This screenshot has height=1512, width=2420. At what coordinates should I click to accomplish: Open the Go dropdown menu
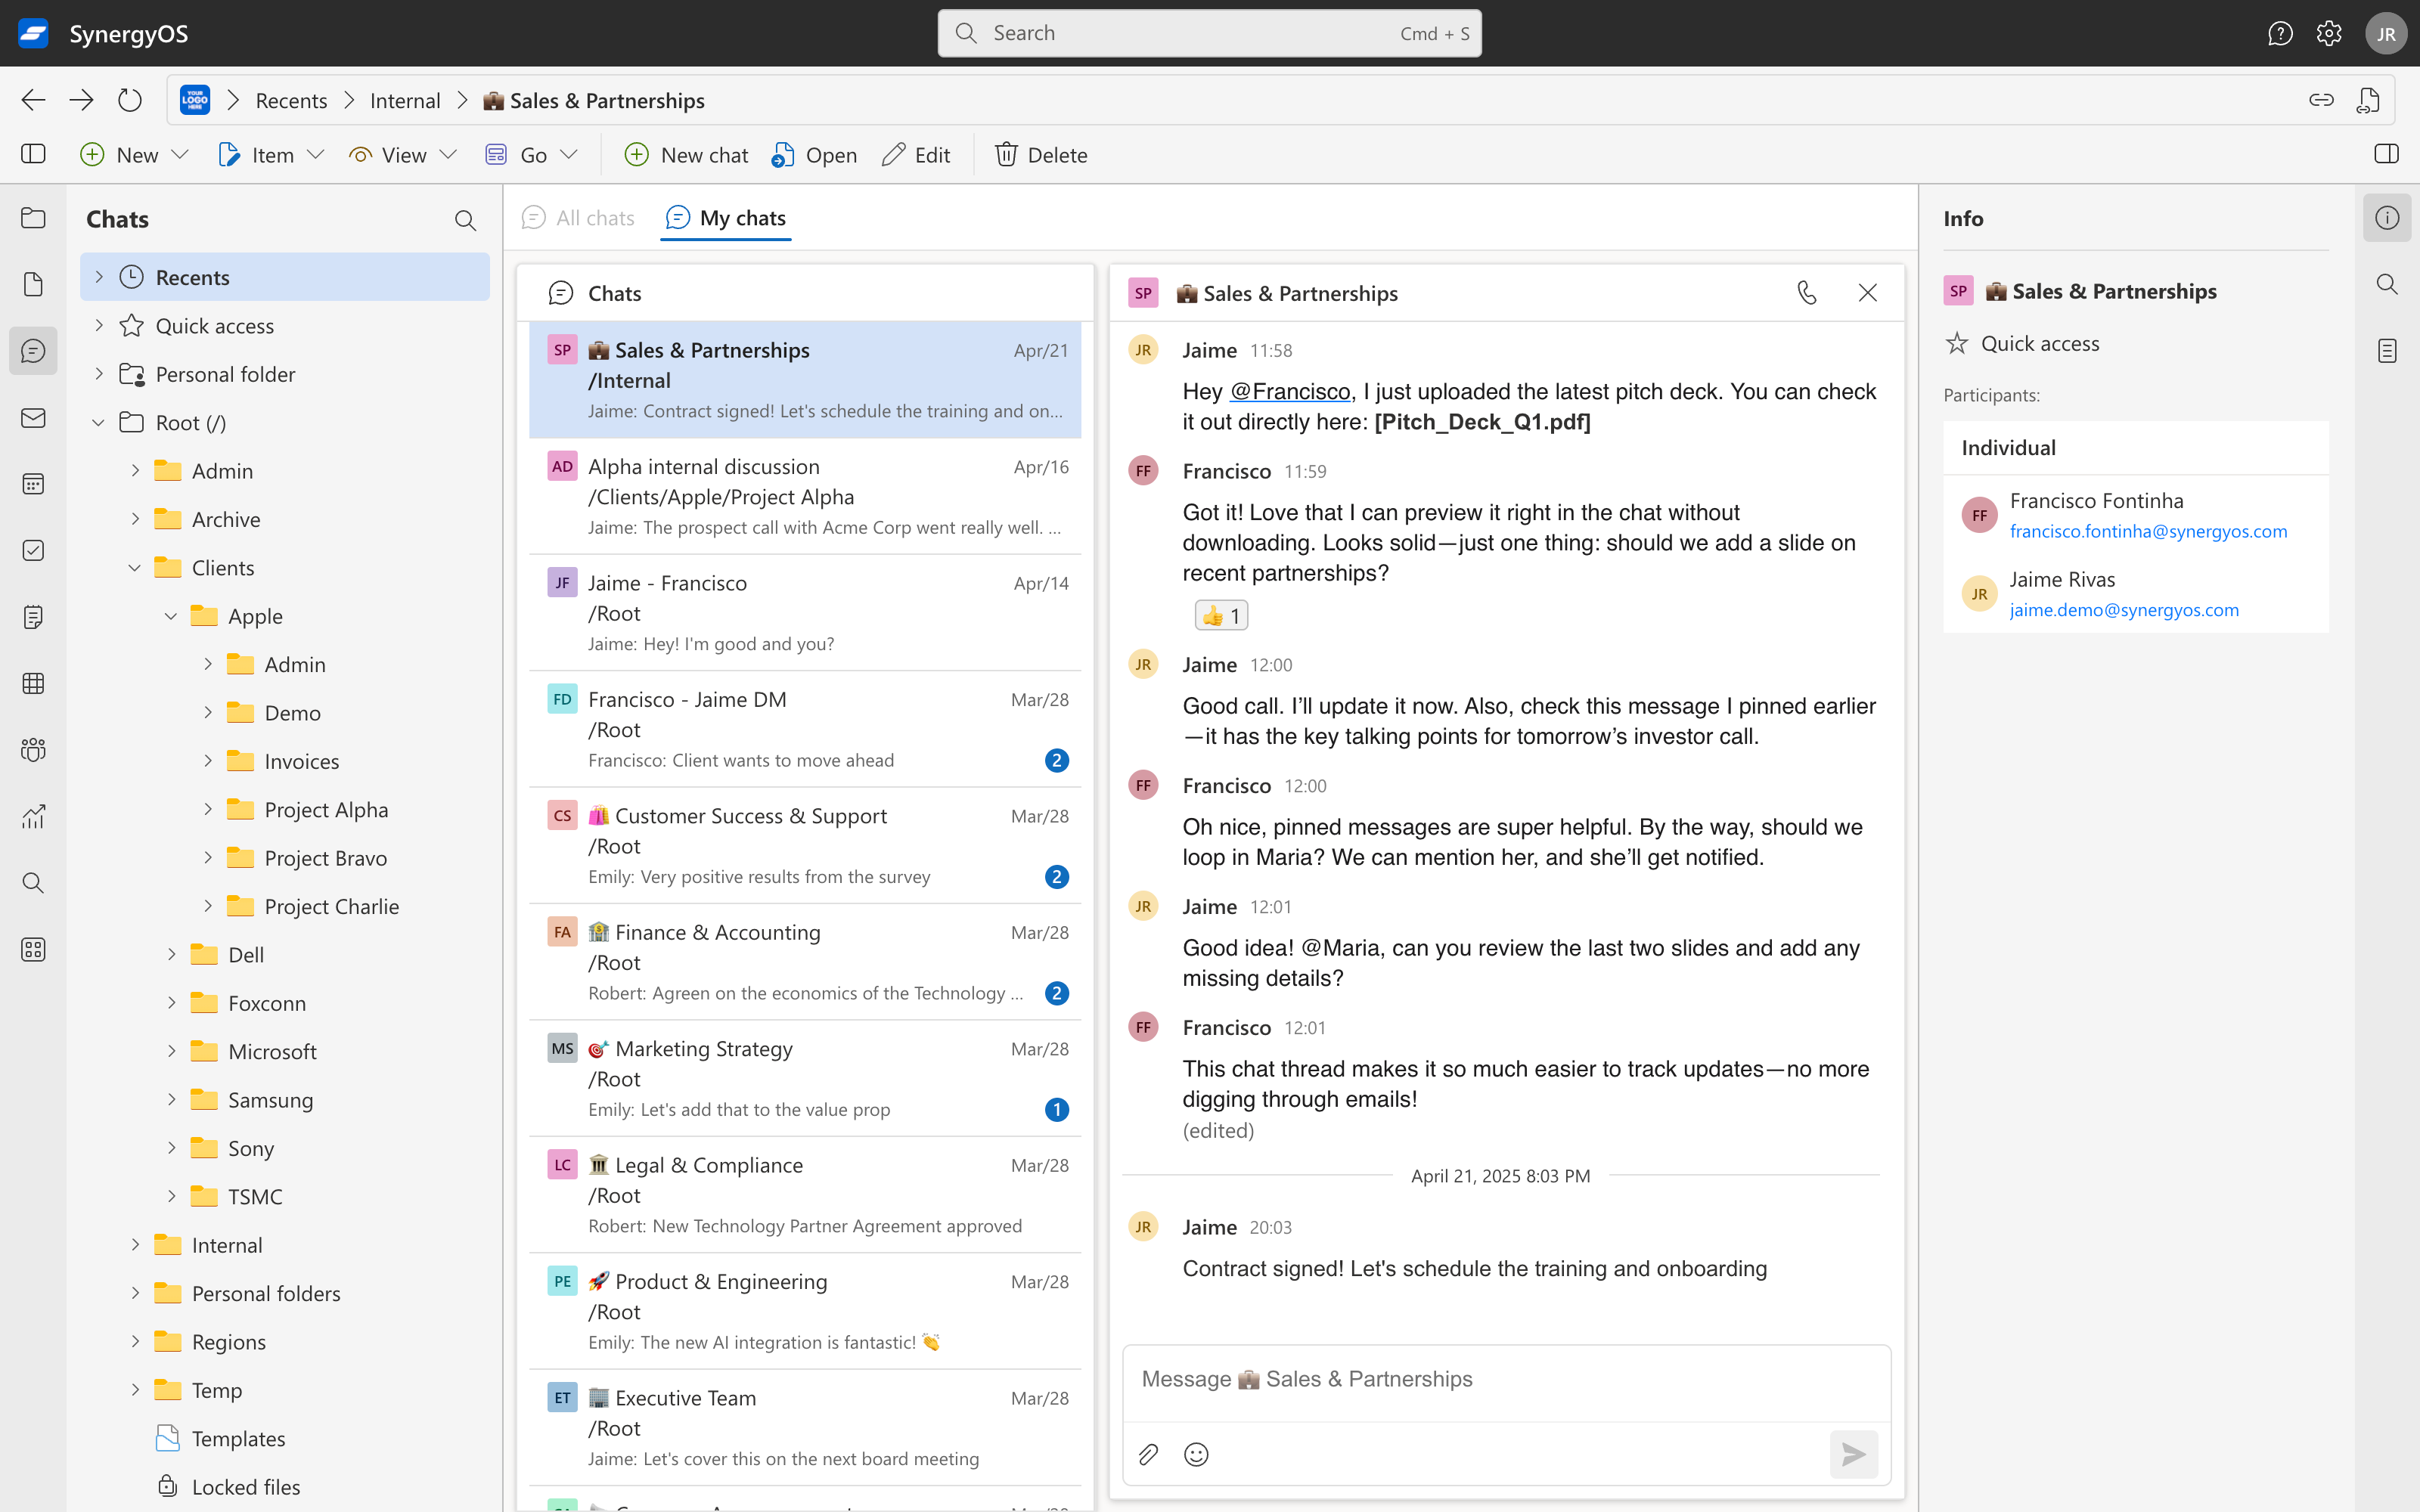[531, 154]
